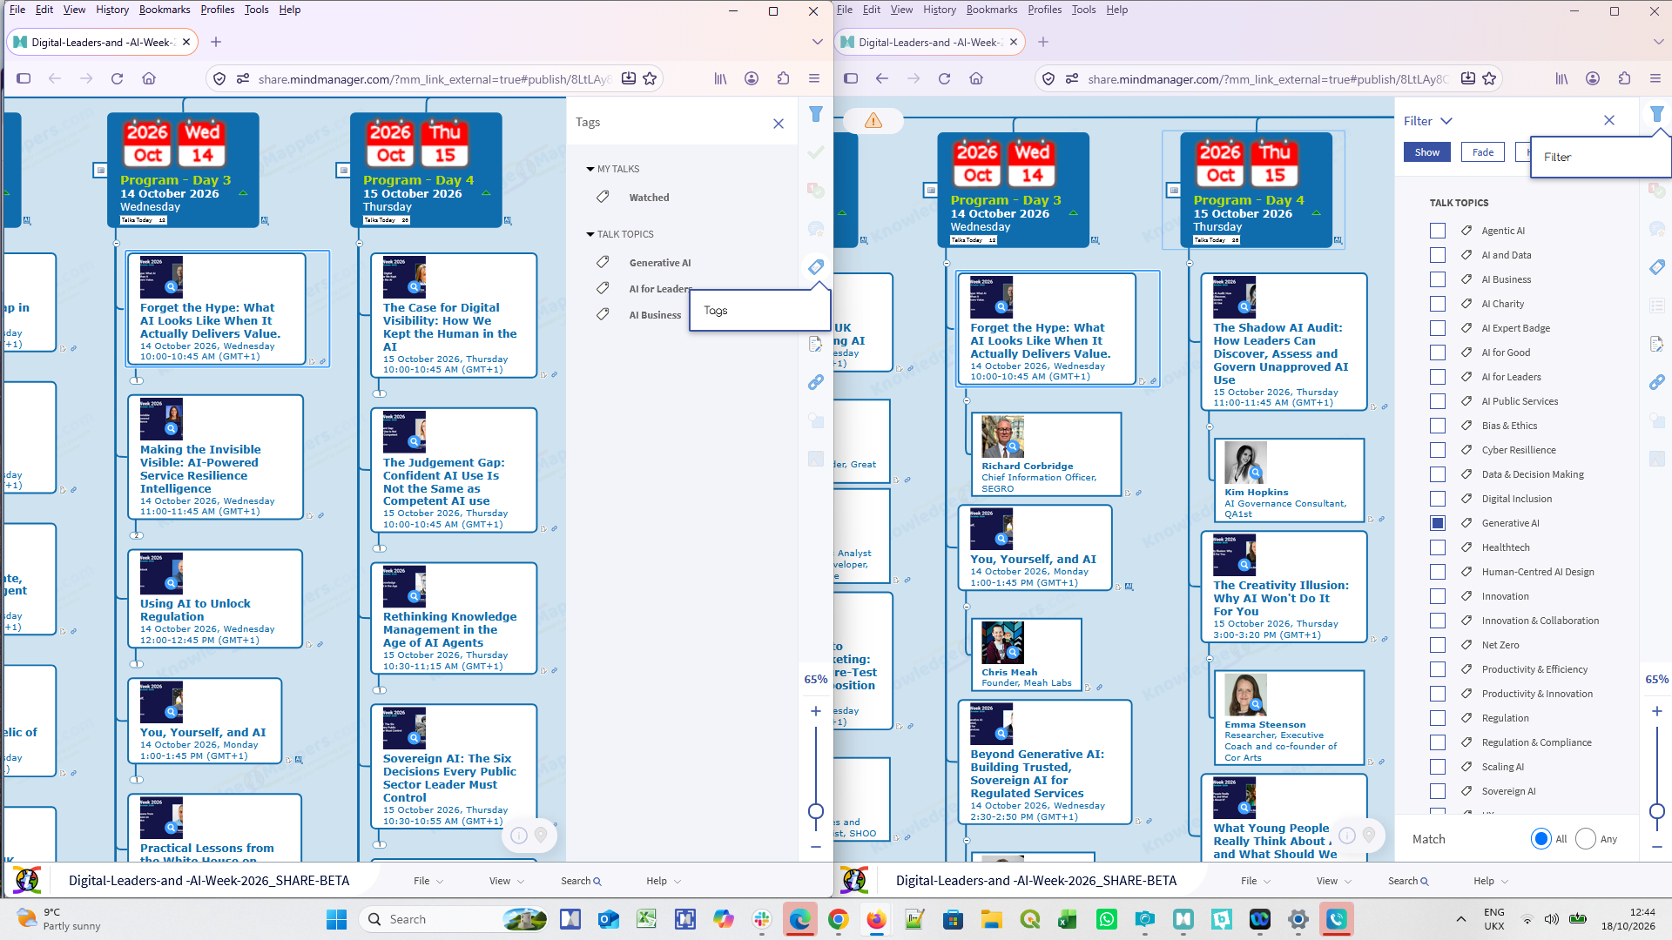The image size is (1672, 940).
Task: Open Google Chrome from the taskbar
Action: [839, 919]
